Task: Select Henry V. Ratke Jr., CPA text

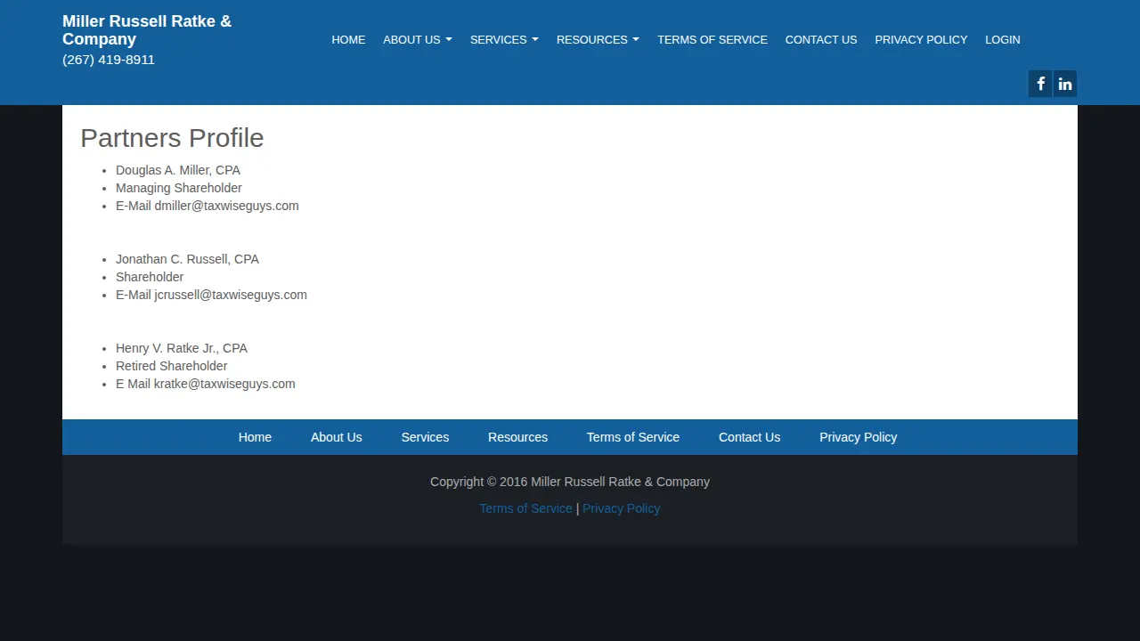Action: point(182,348)
